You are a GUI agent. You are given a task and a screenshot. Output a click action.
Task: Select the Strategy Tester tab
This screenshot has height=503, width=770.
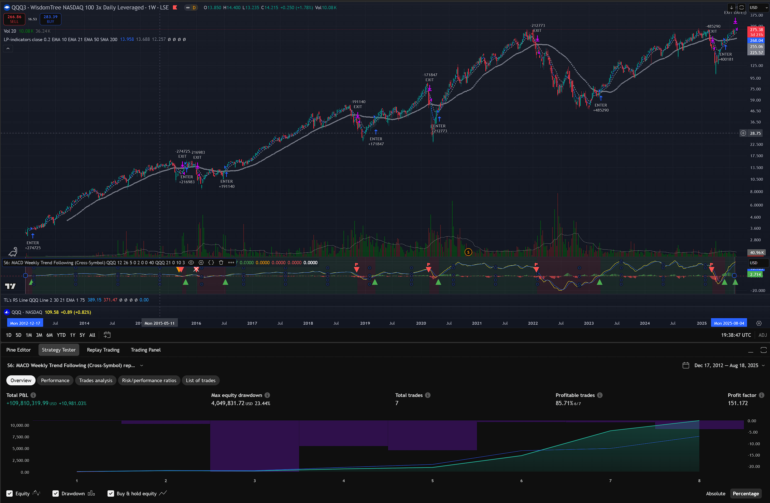coord(59,350)
